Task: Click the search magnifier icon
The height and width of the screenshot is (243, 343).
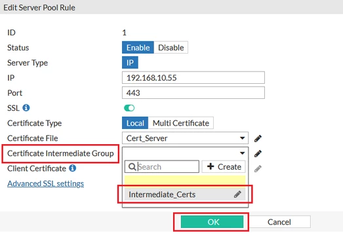Action: coord(132,167)
